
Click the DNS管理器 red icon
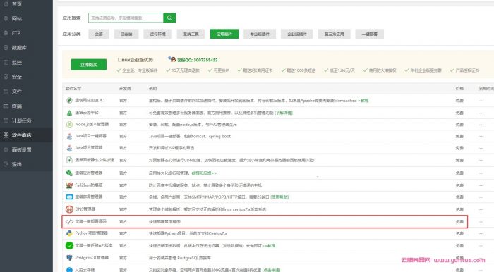coord(69,209)
